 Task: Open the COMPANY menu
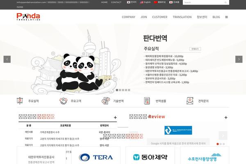pos(128,17)
